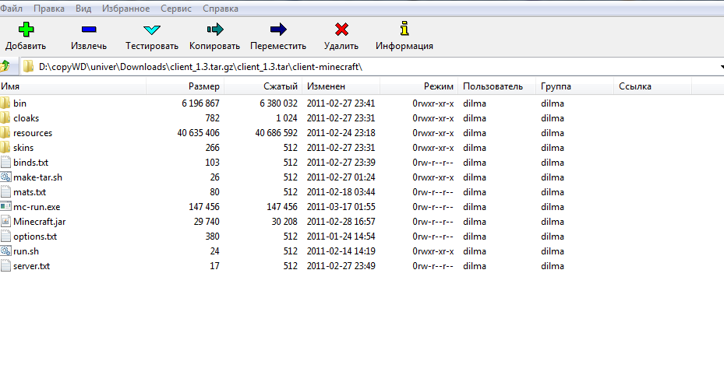The image size is (724, 389).
Task: Sort by the Размер column header
Action: click(x=185, y=86)
